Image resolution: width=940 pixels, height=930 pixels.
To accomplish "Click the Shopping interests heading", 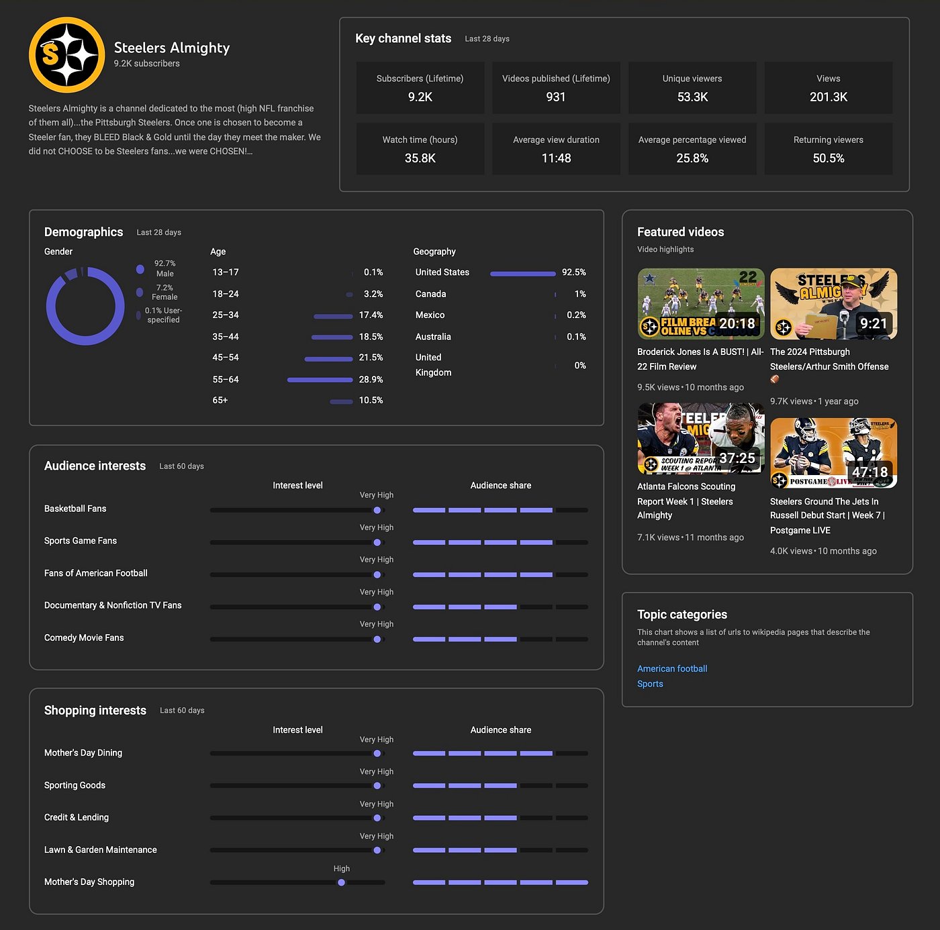I will [x=95, y=710].
